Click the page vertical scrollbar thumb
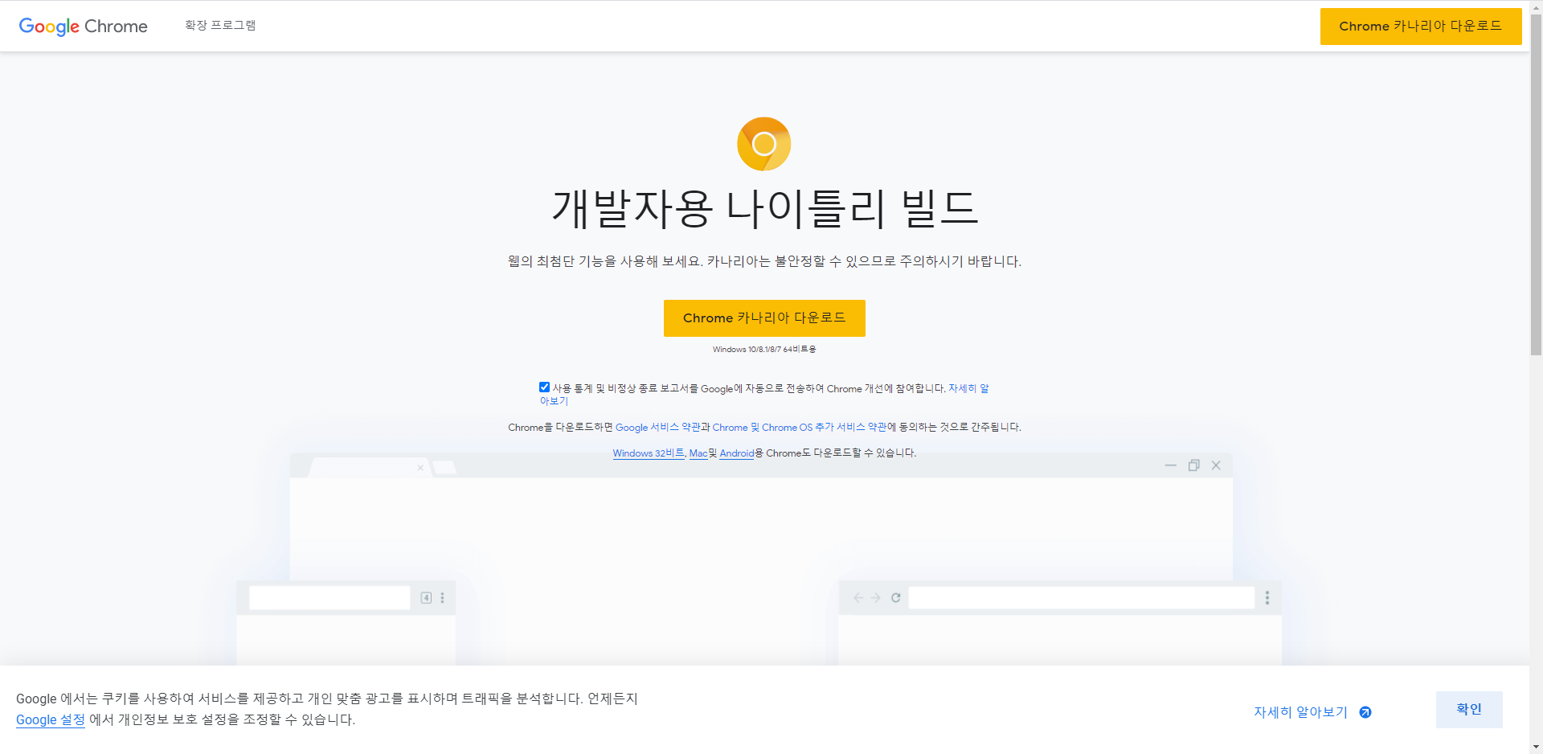 (1536, 185)
